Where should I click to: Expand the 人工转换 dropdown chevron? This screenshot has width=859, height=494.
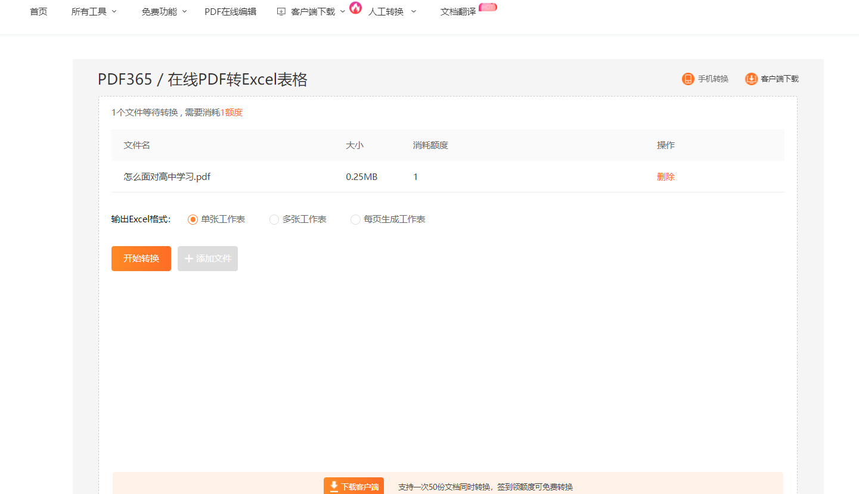(414, 11)
